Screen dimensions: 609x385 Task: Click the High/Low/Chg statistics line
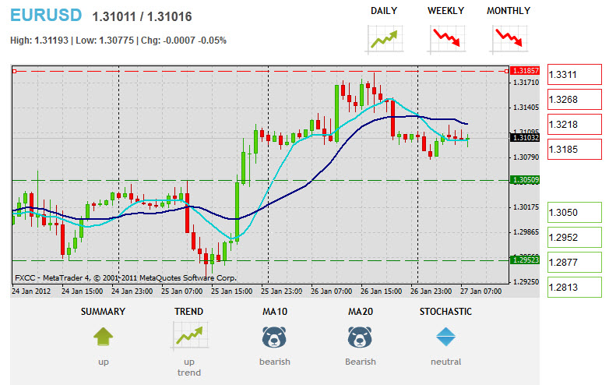pos(118,41)
